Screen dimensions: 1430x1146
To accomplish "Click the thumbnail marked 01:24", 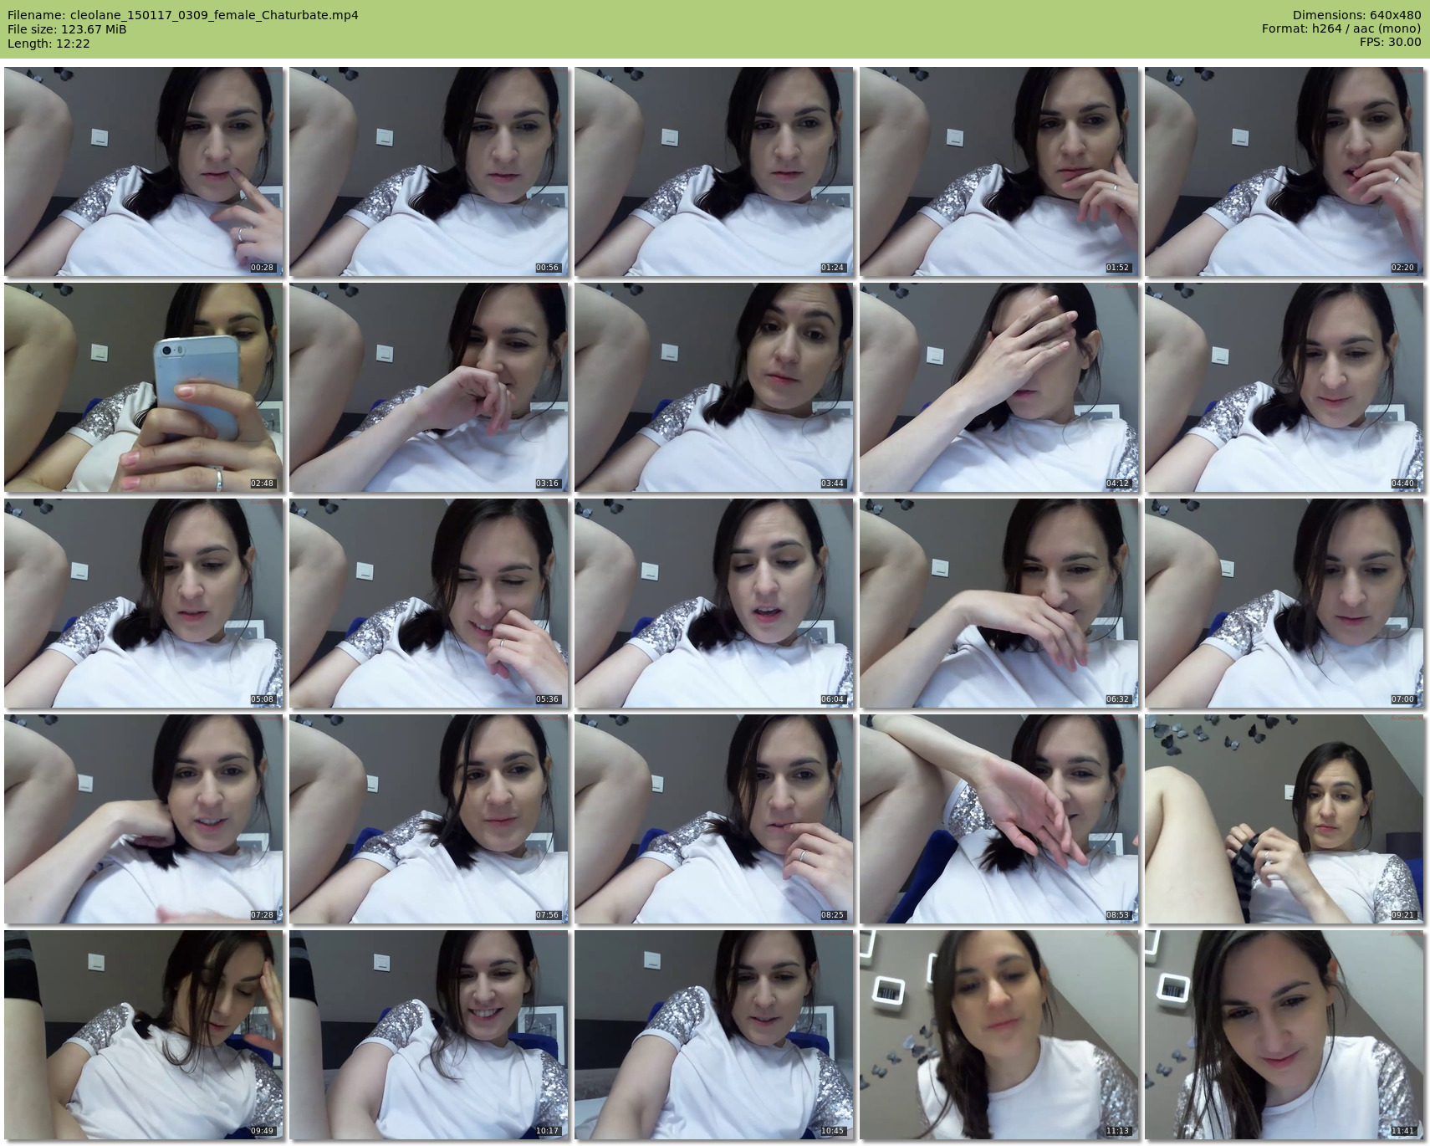I will 714,171.
